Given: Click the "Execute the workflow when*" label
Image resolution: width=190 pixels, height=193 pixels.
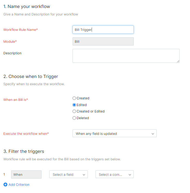Looking at the screenshot, I should pos(26,134).
